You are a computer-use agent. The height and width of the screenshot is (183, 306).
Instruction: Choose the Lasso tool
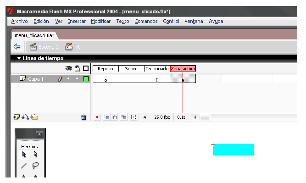(x=35, y=166)
